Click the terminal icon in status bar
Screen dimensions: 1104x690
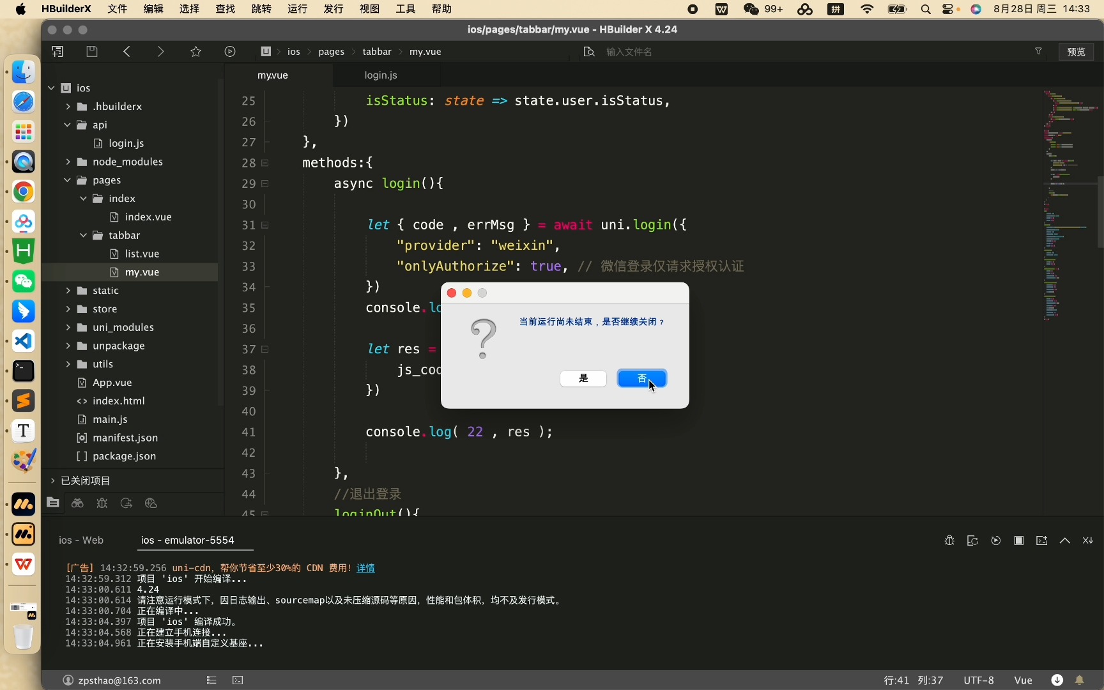[238, 680]
